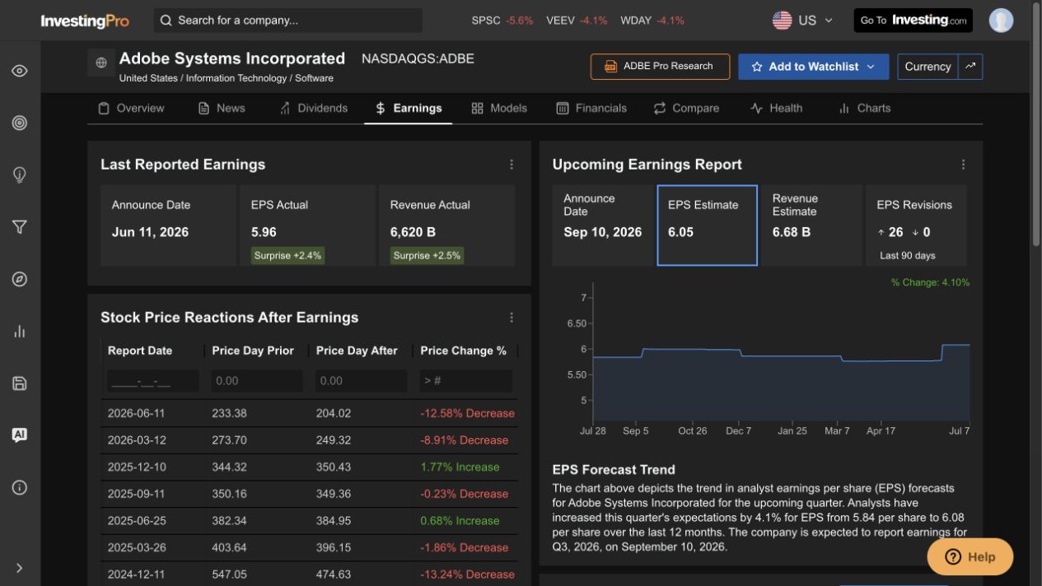Click United States / Information Technology / Software breadcrumb
The height and width of the screenshot is (586, 1042).
coord(227,78)
